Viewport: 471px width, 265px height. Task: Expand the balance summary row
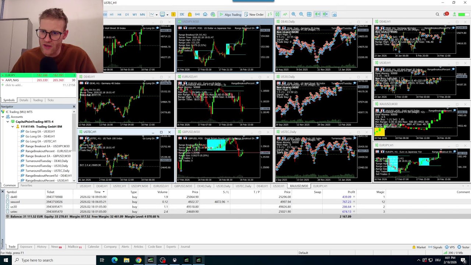[x=7, y=216]
